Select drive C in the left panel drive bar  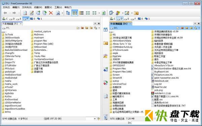coord(5,19)
